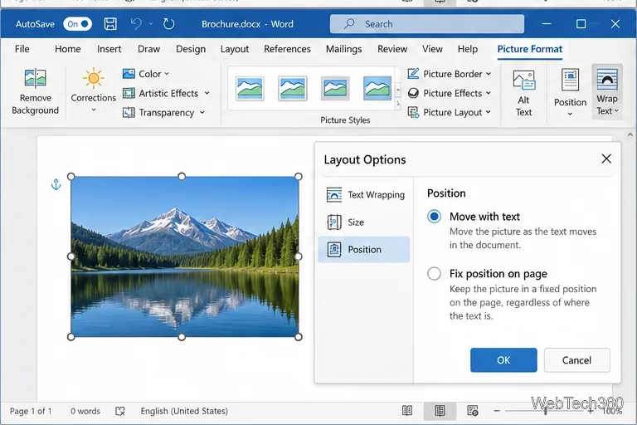Expand the Position ribbon dropdown chevron
This screenshot has height=425, width=637.
coord(570,114)
